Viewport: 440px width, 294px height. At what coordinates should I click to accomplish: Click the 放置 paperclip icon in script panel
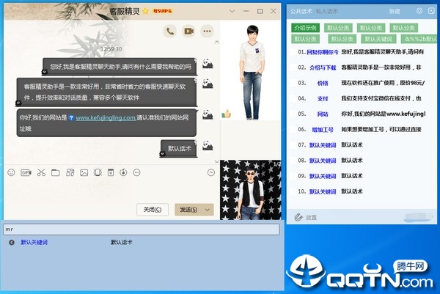[298, 217]
